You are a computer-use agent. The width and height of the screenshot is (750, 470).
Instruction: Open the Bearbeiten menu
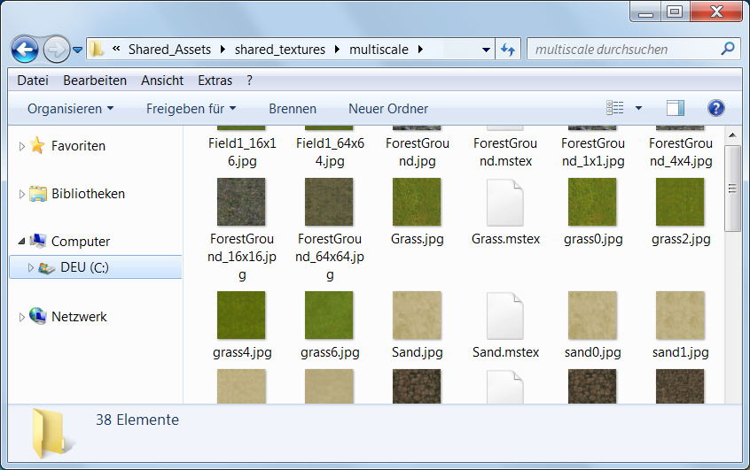95,81
